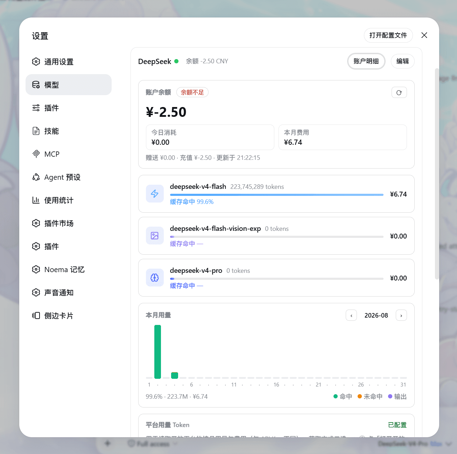Click the short bar in the usage chart

point(175,375)
